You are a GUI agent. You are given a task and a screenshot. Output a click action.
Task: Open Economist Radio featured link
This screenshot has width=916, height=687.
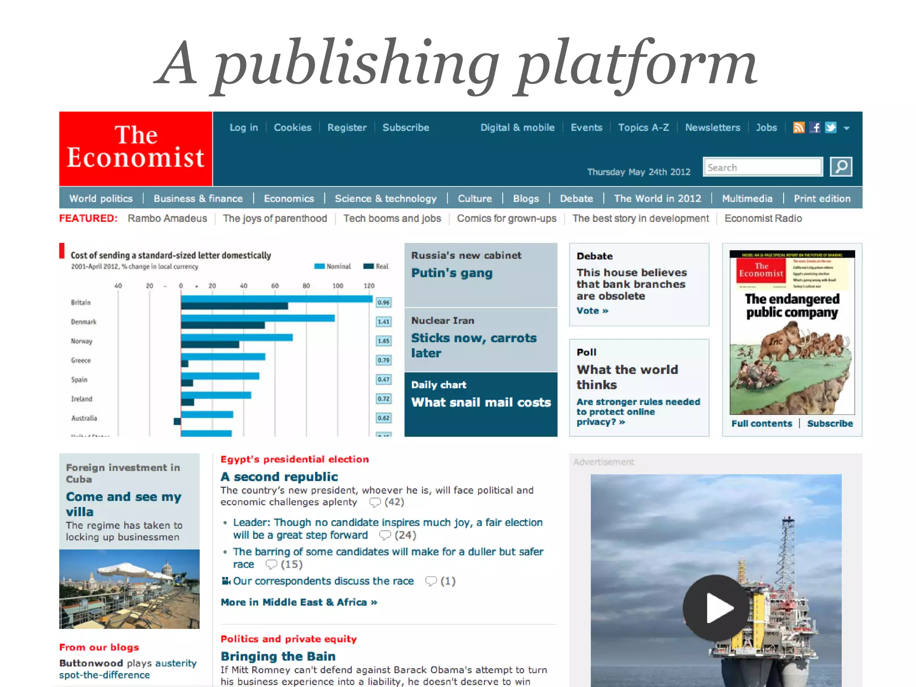(x=763, y=218)
